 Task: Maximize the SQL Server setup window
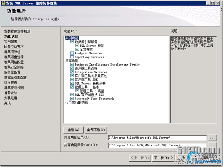click(x=213, y=3)
